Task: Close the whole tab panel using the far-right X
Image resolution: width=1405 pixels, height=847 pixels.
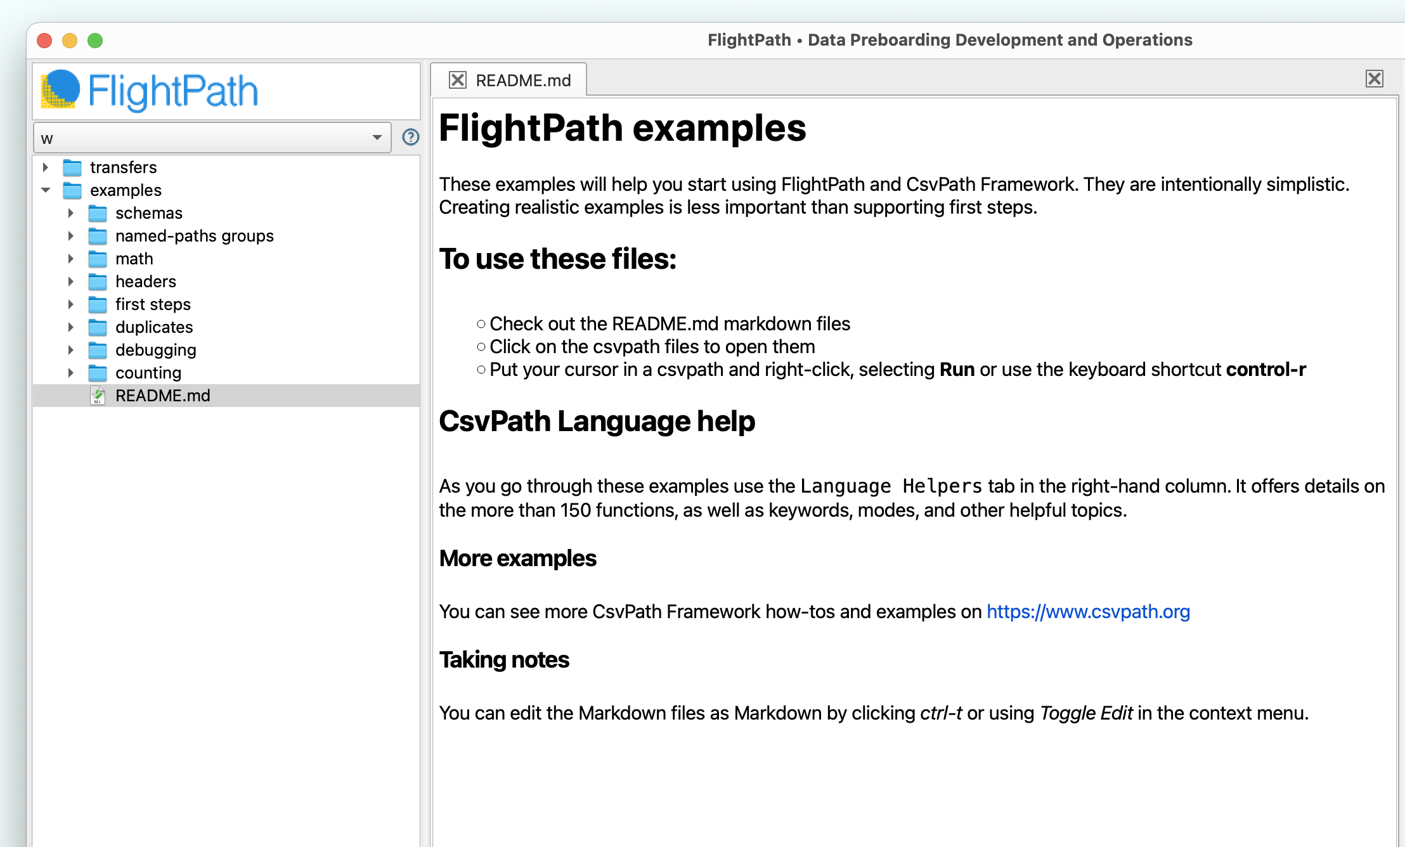Action: tap(1375, 79)
